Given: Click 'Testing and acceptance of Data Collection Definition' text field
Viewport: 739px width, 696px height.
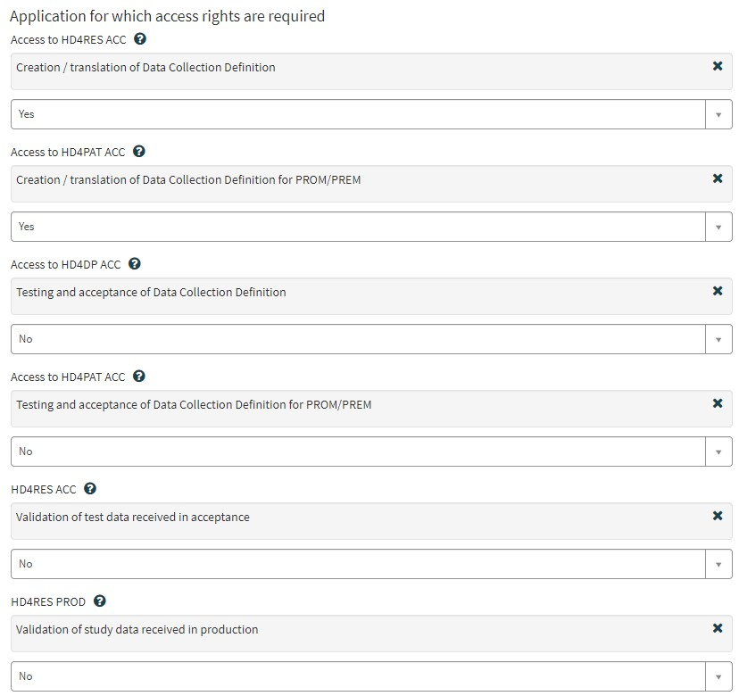Looking at the screenshot, I should click(x=357, y=293).
